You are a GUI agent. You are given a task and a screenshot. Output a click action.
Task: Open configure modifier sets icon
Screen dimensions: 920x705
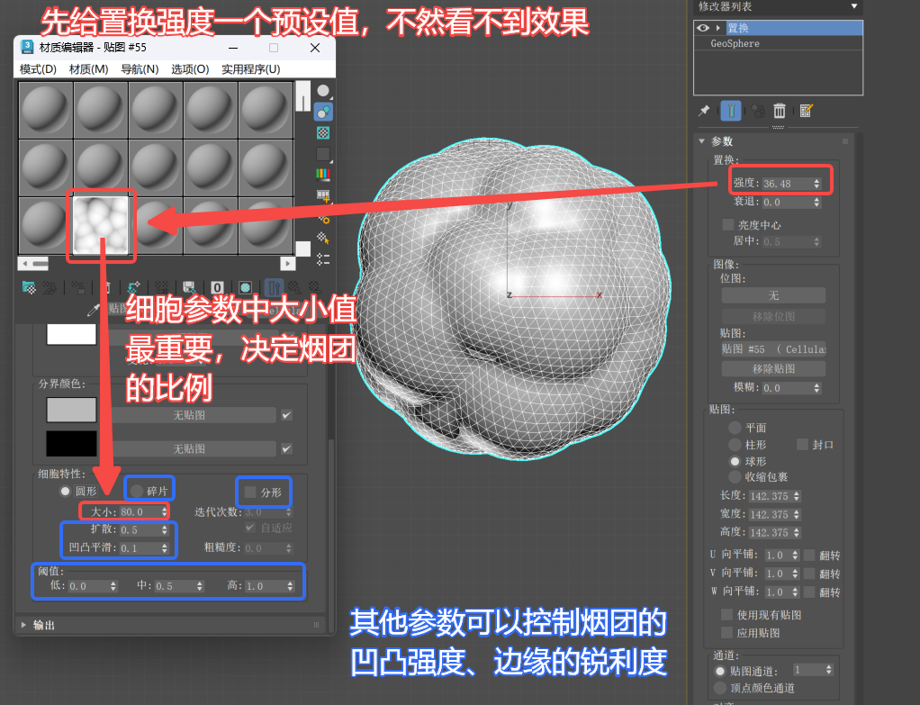pyautogui.click(x=807, y=111)
